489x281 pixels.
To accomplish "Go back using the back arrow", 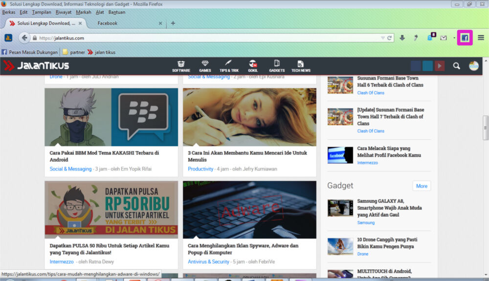I will click(x=24, y=38).
